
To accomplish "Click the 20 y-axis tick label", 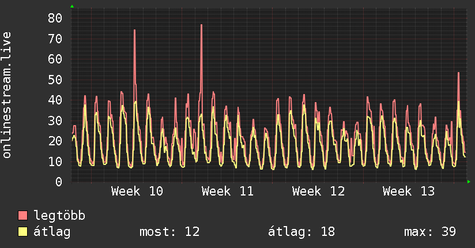I will point(55,141).
